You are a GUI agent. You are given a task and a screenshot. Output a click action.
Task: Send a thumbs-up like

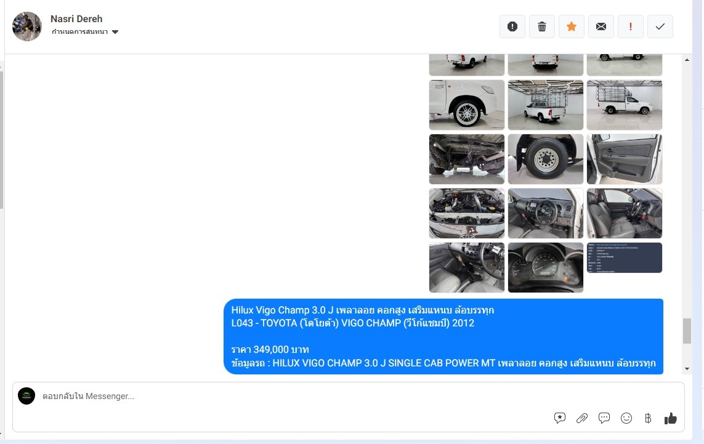670,418
